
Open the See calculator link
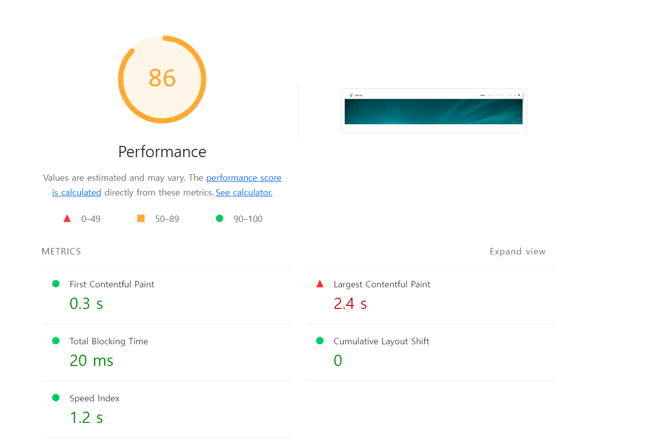click(x=244, y=193)
